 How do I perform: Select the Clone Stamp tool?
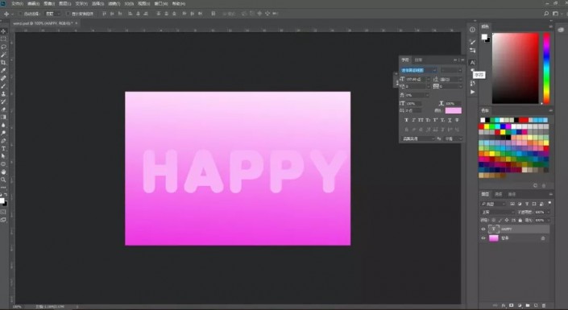point(3,93)
